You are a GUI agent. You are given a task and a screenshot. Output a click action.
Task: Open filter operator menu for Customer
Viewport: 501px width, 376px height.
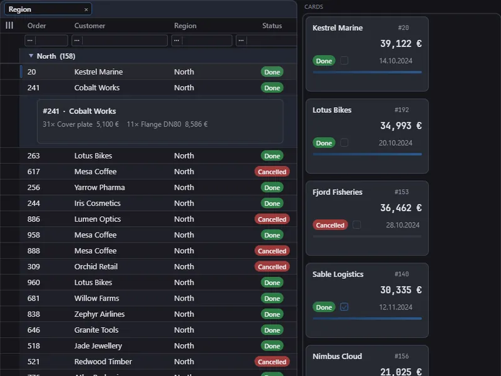click(77, 40)
